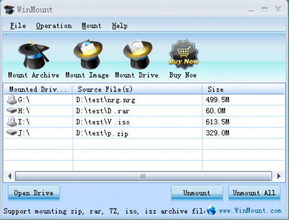Viewport: 289px width, 220px height.
Task: Click the Mount Image hat icon
Action: point(88,54)
